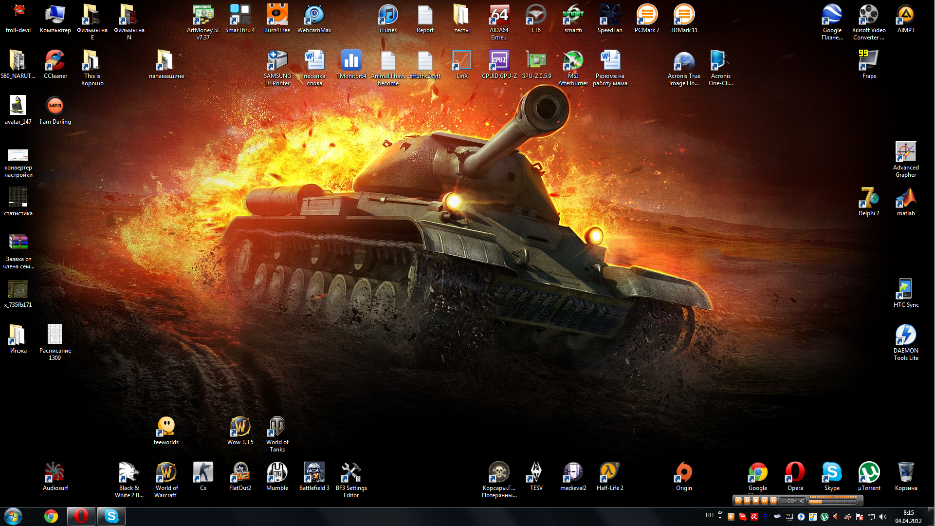Launch the matlab shortcut
Screen dimensions: 935x526
pyautogui.click(x=906, y=202)
